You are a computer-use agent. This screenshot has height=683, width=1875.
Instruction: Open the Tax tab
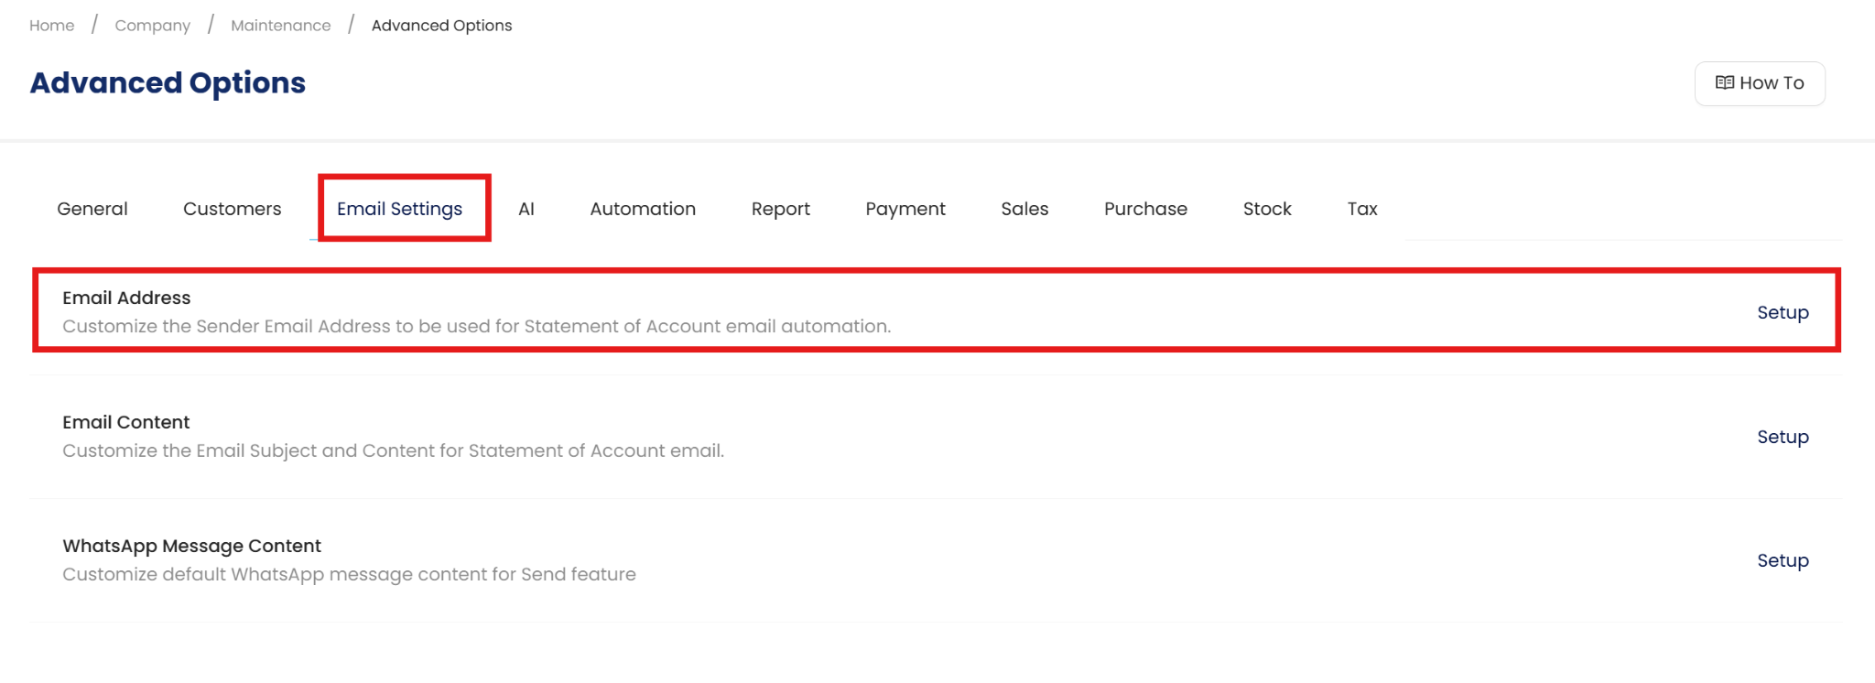coord(1362,209)
